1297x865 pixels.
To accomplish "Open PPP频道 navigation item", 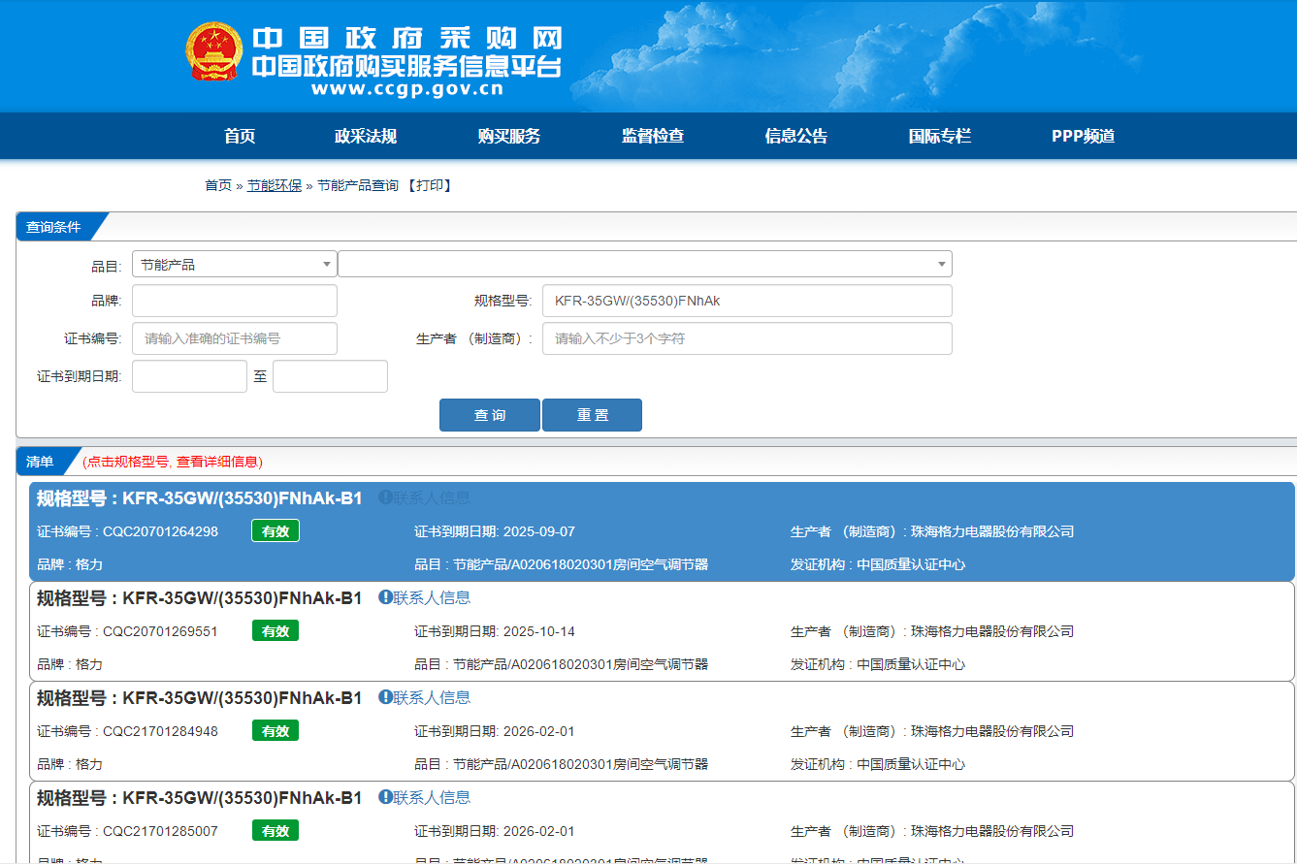I will [x=1084, y=136].
